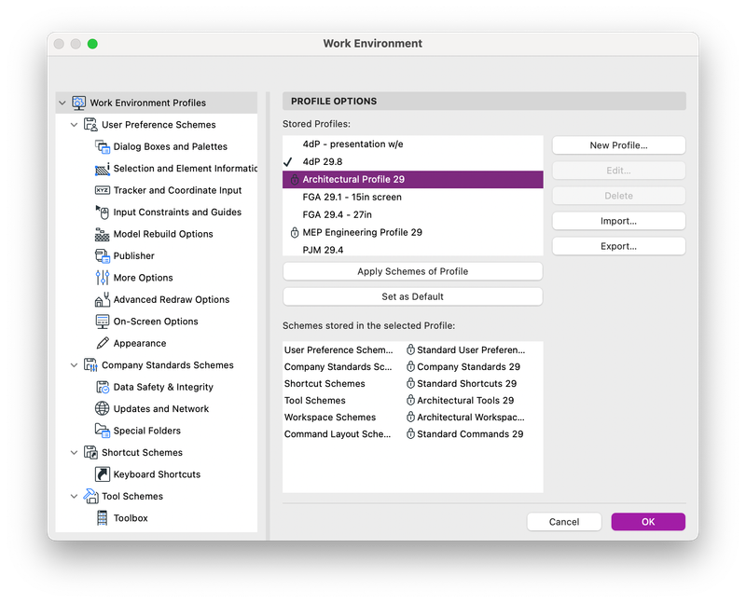Image resolution: width=746 pixels, height=603 pixels.
Task: Click the Company Standards Schemes icon
Action: 90,365
